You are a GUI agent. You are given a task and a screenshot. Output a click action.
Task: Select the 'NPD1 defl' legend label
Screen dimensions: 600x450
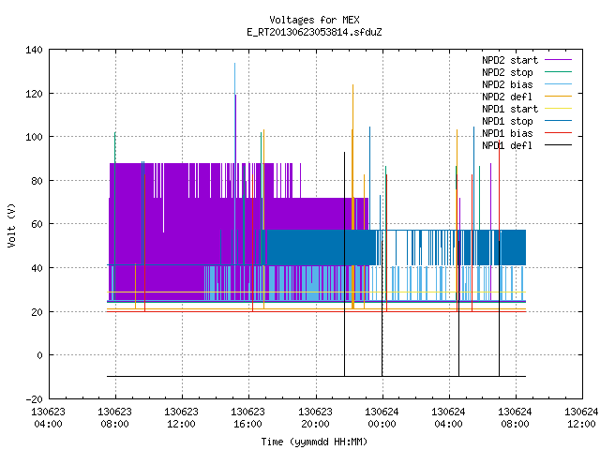(507, 145)
